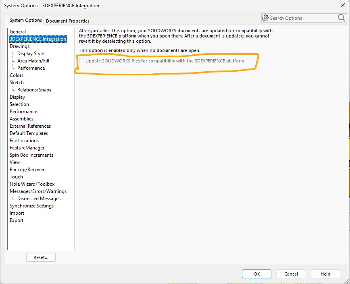Viewport: 350px width, 284px height.
Task: Open Default Templates options
Action: point(29,133)
